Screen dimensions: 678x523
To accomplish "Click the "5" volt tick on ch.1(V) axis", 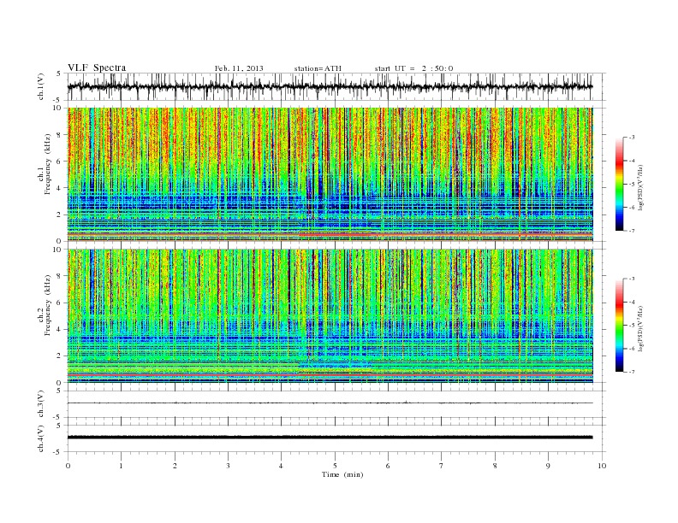I will [58, 73].
